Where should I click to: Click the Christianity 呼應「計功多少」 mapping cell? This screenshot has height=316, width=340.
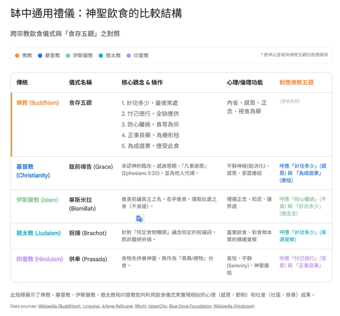303,173
